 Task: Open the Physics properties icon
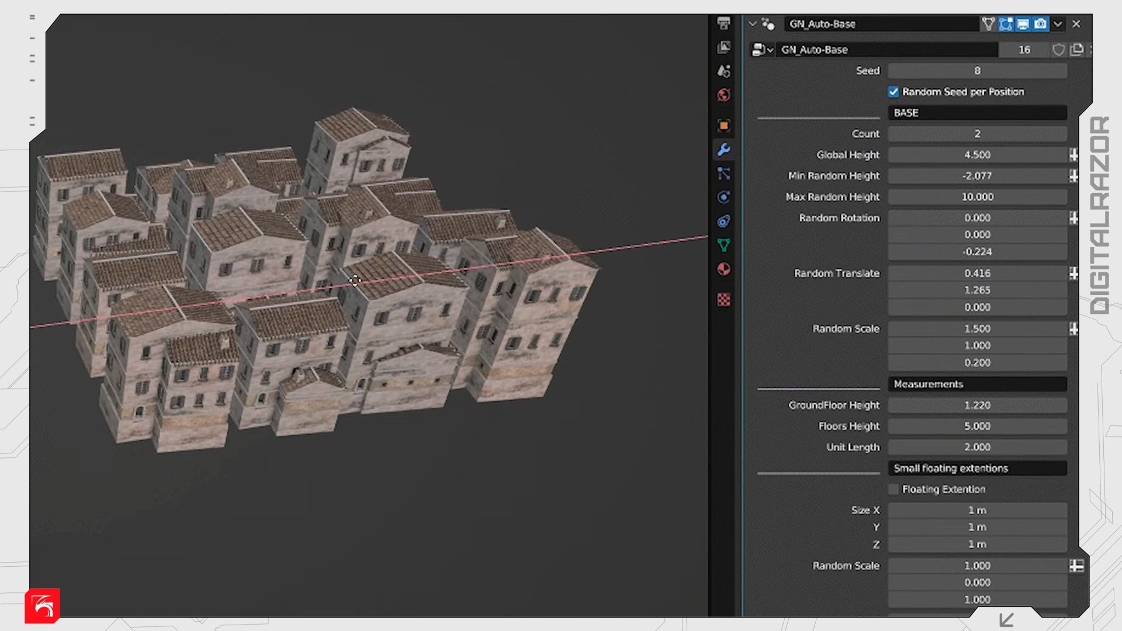click(723, 197)
